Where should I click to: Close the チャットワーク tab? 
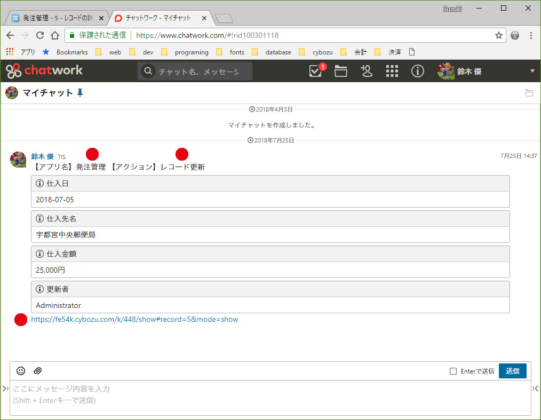pos(204,18)
